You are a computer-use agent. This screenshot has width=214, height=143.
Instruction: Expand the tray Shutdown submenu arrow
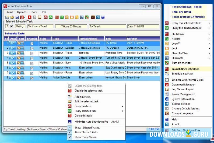[209, 34]
